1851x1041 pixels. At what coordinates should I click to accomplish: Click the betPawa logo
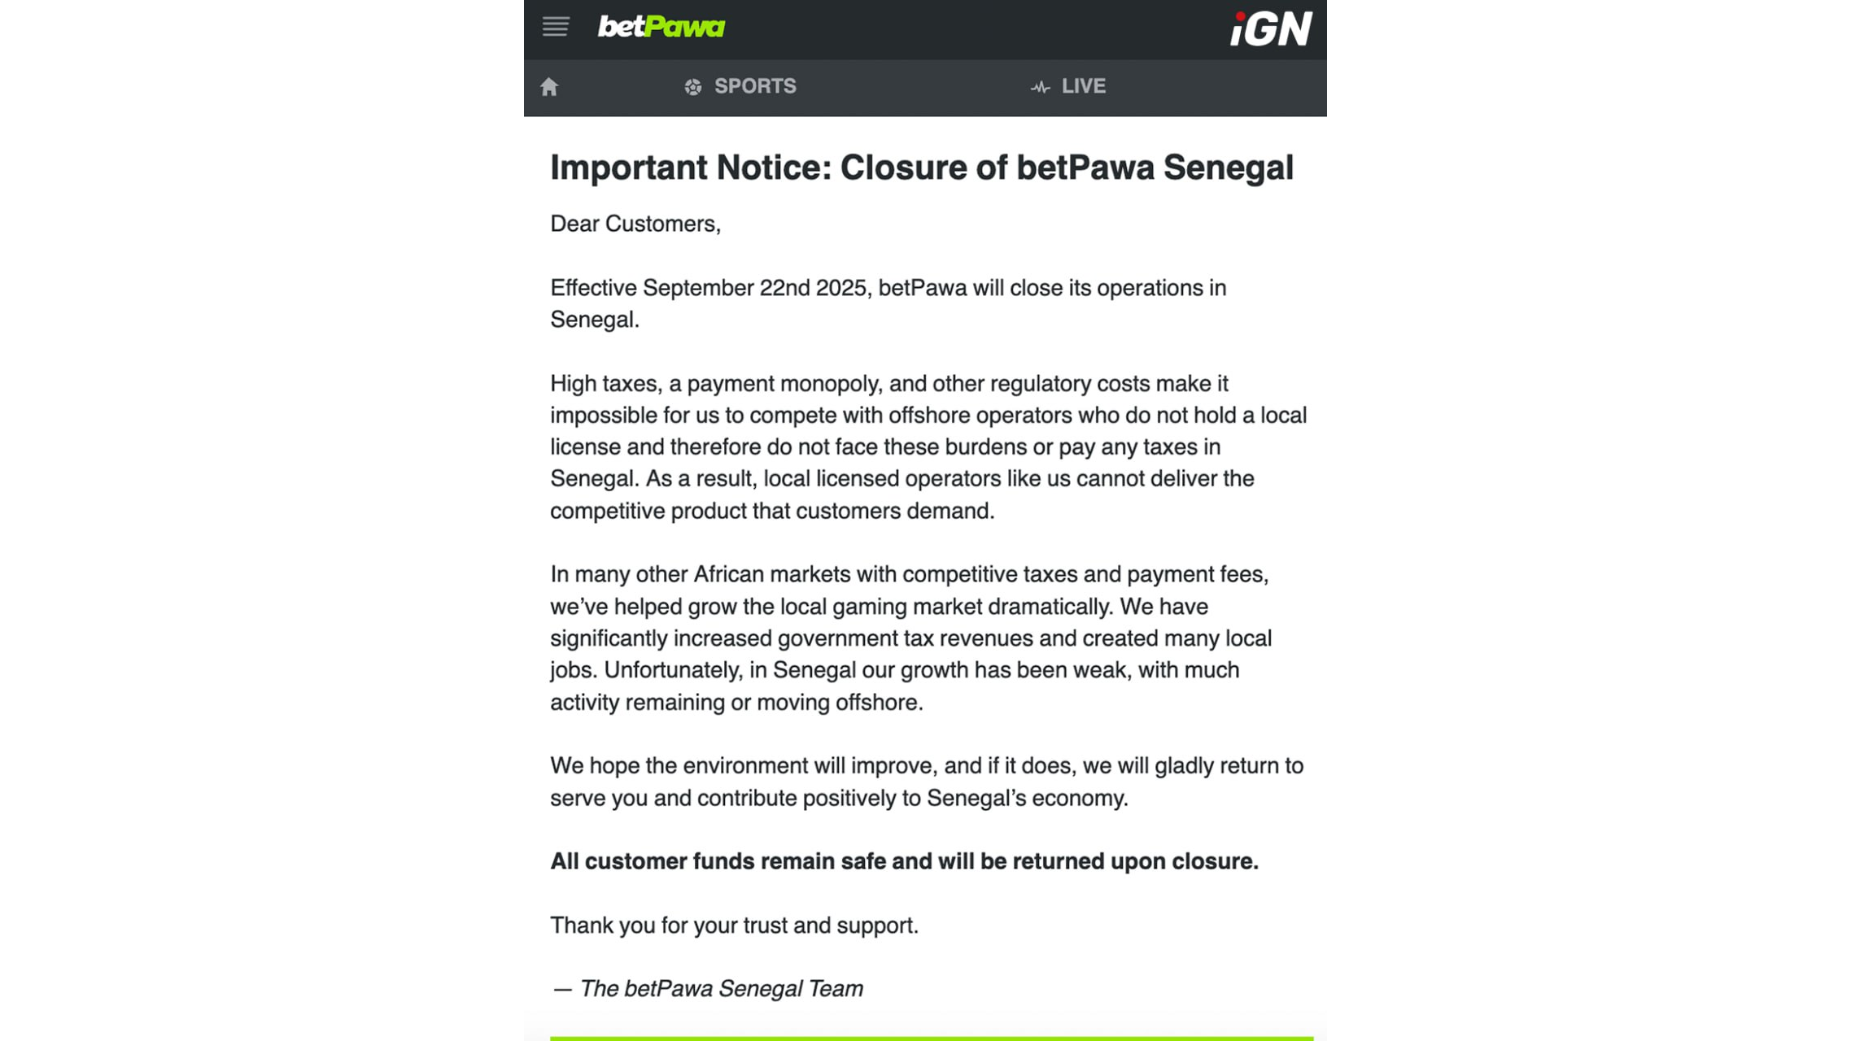tap(661, 27)
